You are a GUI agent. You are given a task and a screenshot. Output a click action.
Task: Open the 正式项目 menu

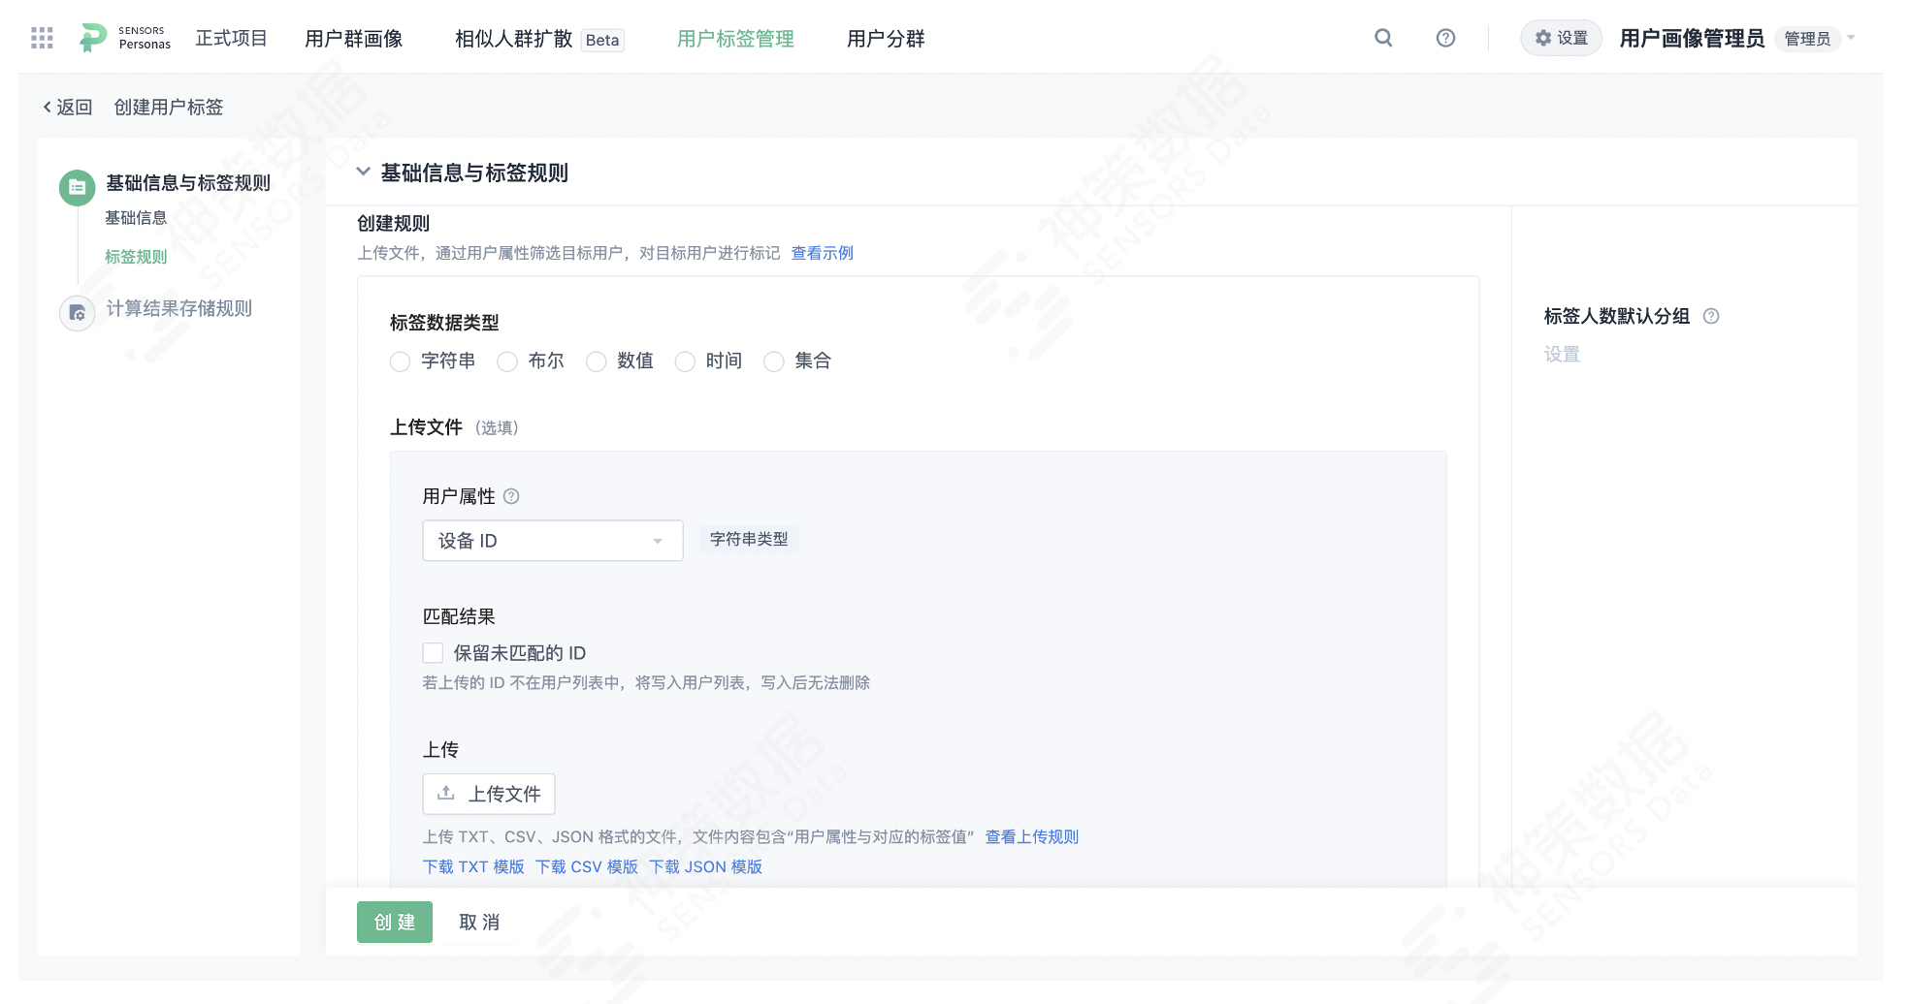[x=231, y=38]
